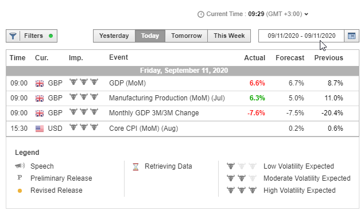364x218 pixels.
Task: Switch to the Yesterday tab
Action: pos(114,36)
